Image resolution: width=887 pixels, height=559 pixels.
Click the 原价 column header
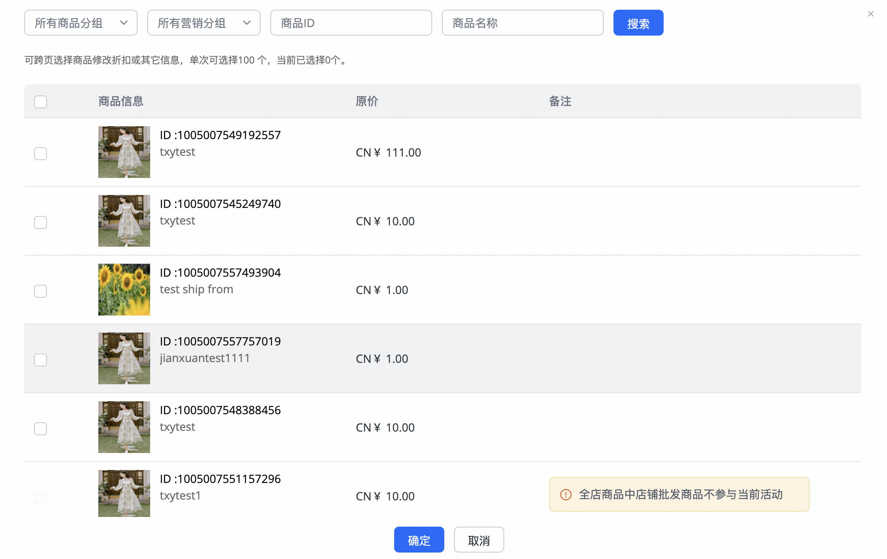pyautogui.click(x=367, y=101)
